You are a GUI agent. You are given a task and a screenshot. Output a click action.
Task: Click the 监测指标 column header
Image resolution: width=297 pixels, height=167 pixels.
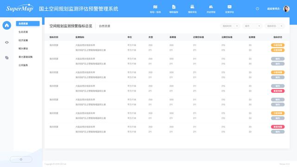80,37
